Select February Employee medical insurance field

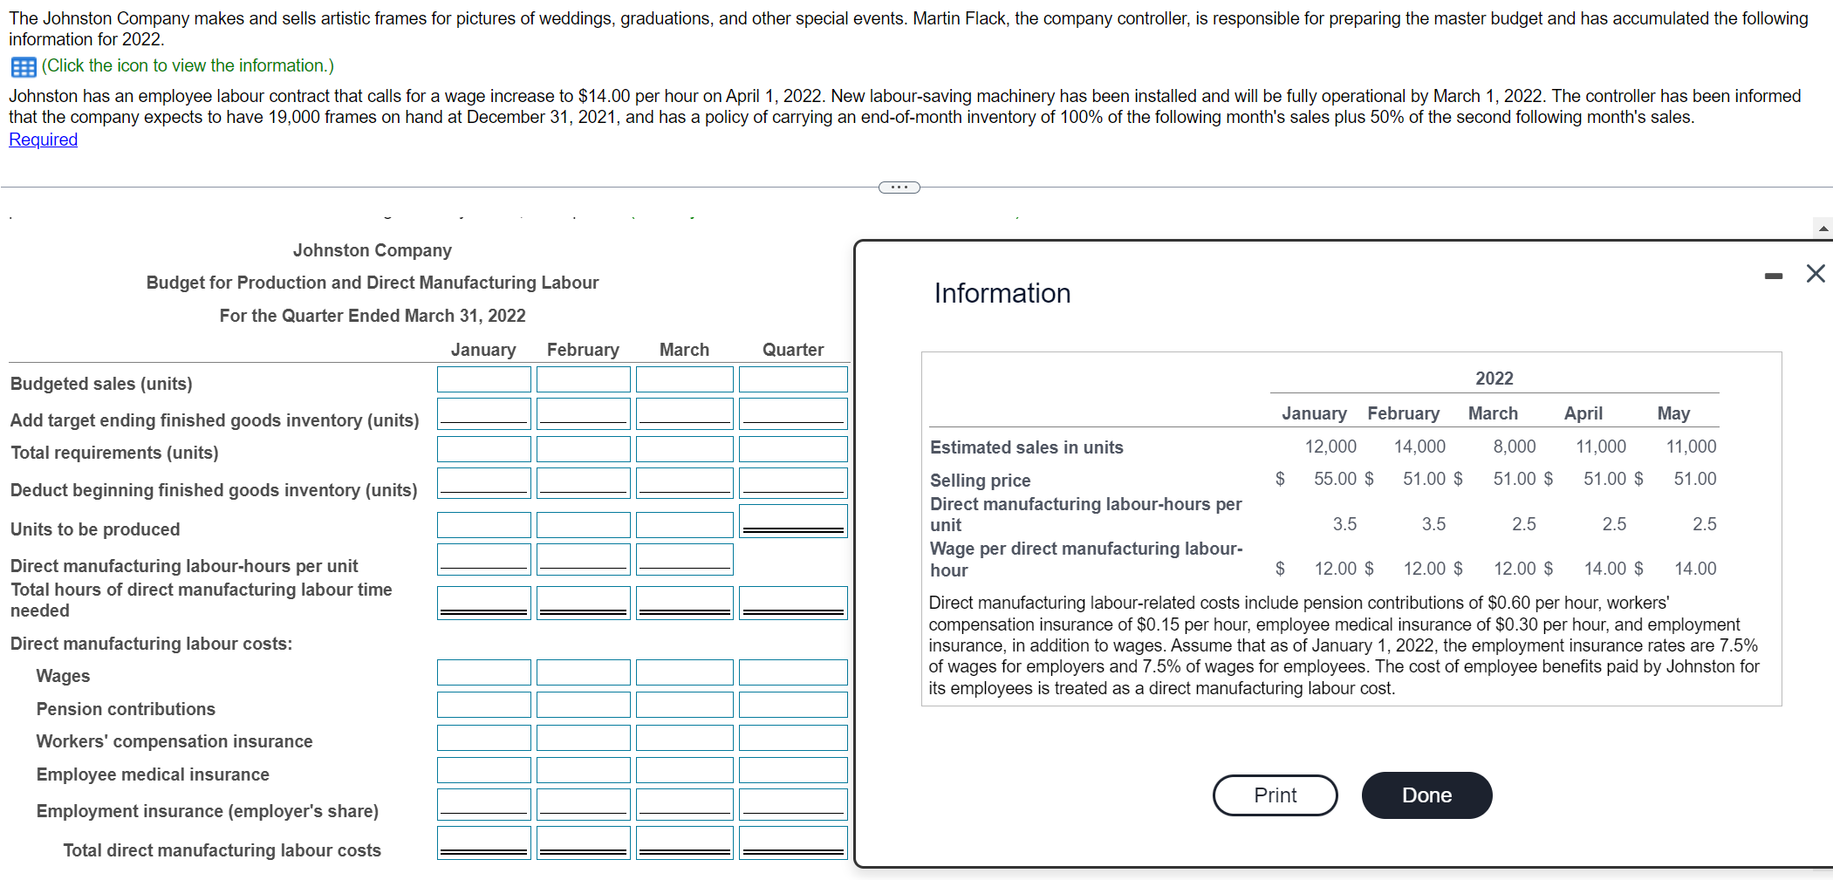pyautogui.click(x=584, y=770)
